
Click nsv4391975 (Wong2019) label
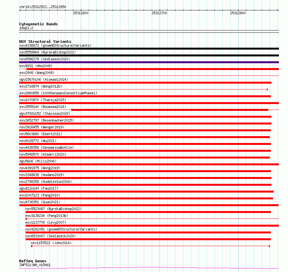(x=40, y=168)
